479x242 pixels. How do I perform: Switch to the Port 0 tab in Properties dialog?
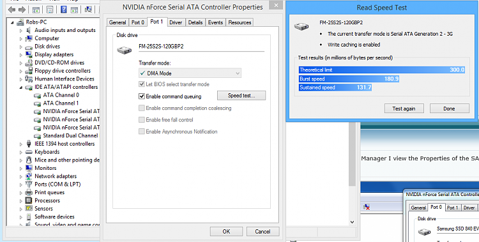click(138, 22)
